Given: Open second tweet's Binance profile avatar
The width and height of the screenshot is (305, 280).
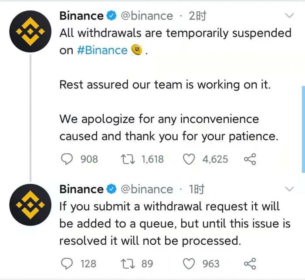Looking at the screenshot, I should tap(30, 204).
